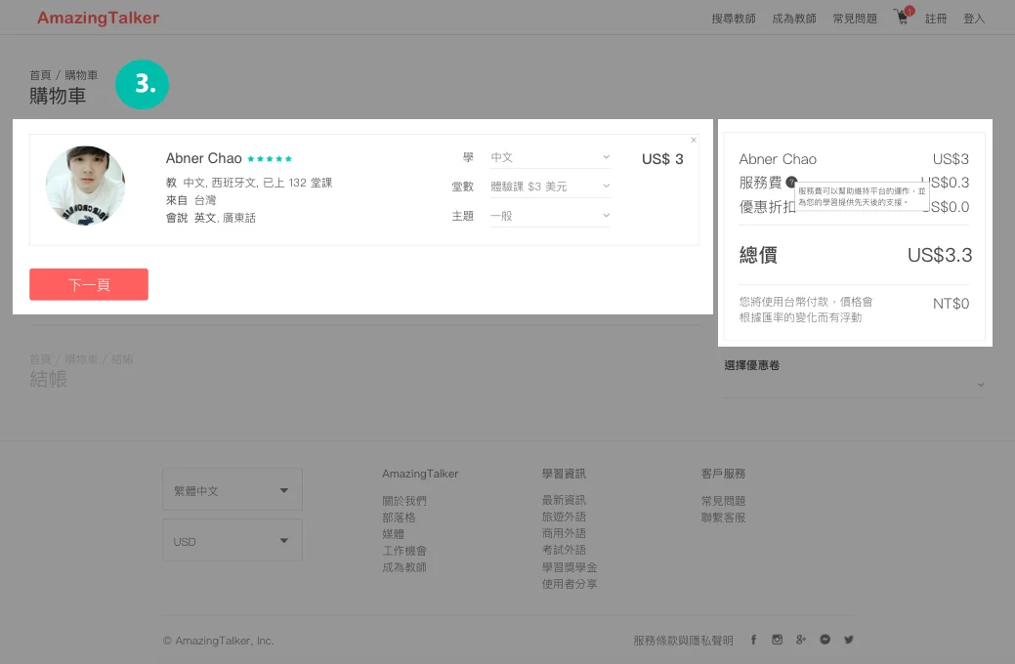Go to 常見問題 in the top navigation

click(855, 19)
